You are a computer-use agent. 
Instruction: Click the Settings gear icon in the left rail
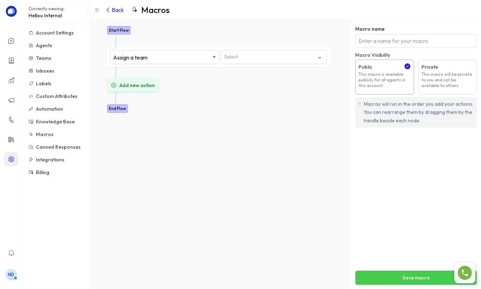pyautogui.click(x=11, y=159)
